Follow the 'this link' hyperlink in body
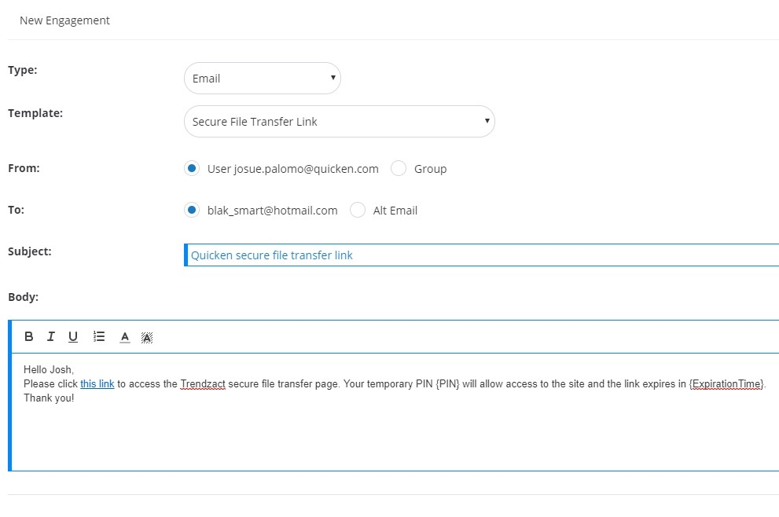 (x=97, y=384)
